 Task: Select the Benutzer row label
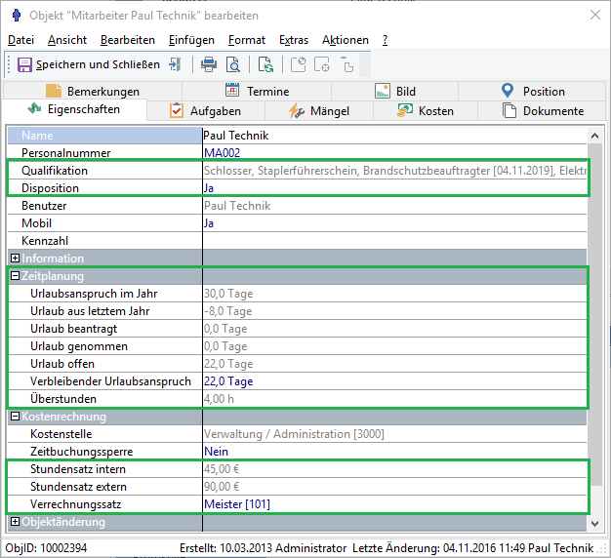[44, 206]
